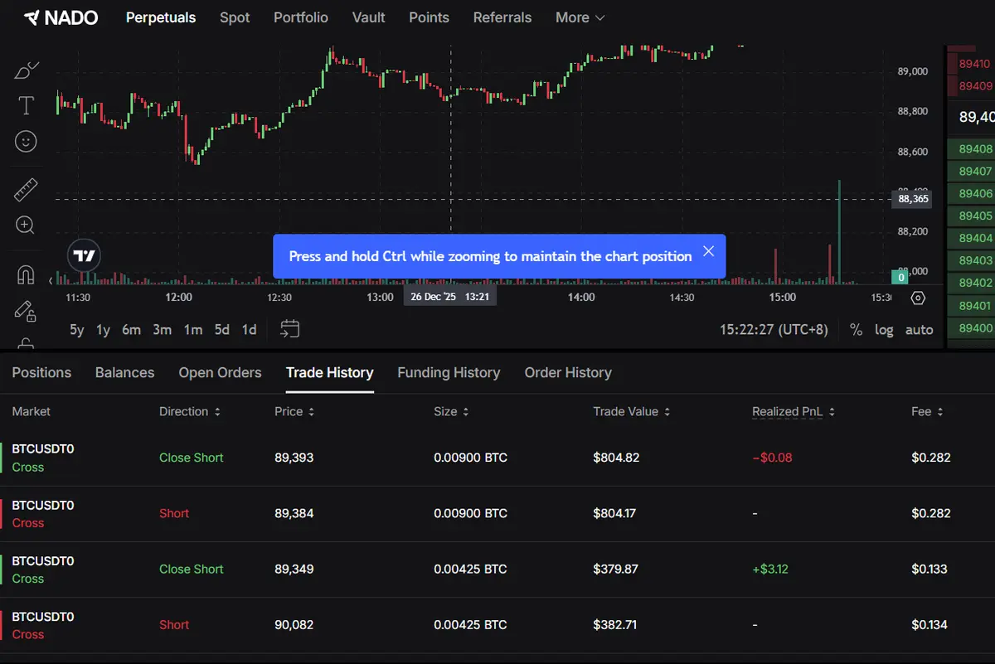This screenshot has height=664, width=995.
Task: Sort table by Trade Value column
Action: [x=632, y=411]
